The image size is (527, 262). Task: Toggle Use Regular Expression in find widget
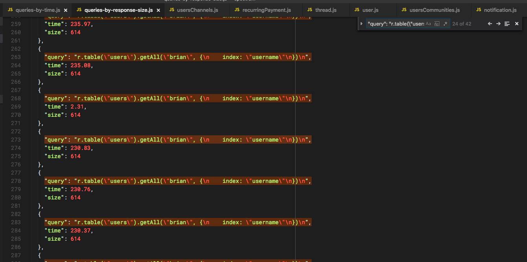click(x=445, y=24)
